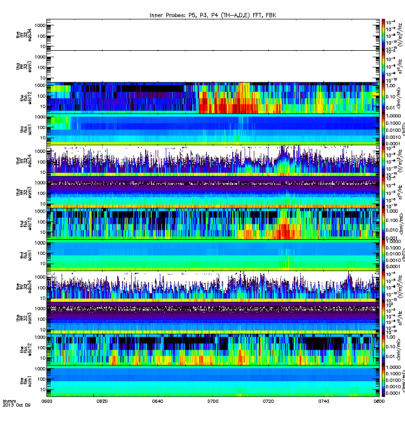Click the thd fff edc34 spectrogram plot
This screenshot has width=405, height=432.
213,160
